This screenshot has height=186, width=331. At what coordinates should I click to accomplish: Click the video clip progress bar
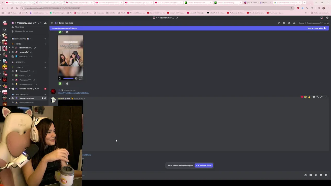click(x=68, y=78)
